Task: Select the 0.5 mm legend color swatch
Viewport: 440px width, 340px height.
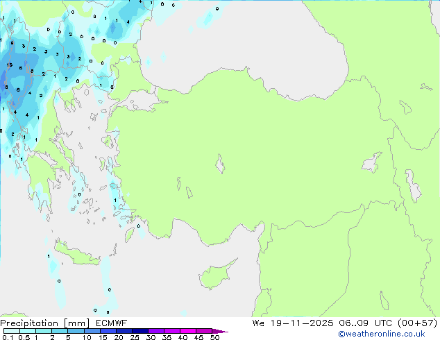Action: click(28, 331)
